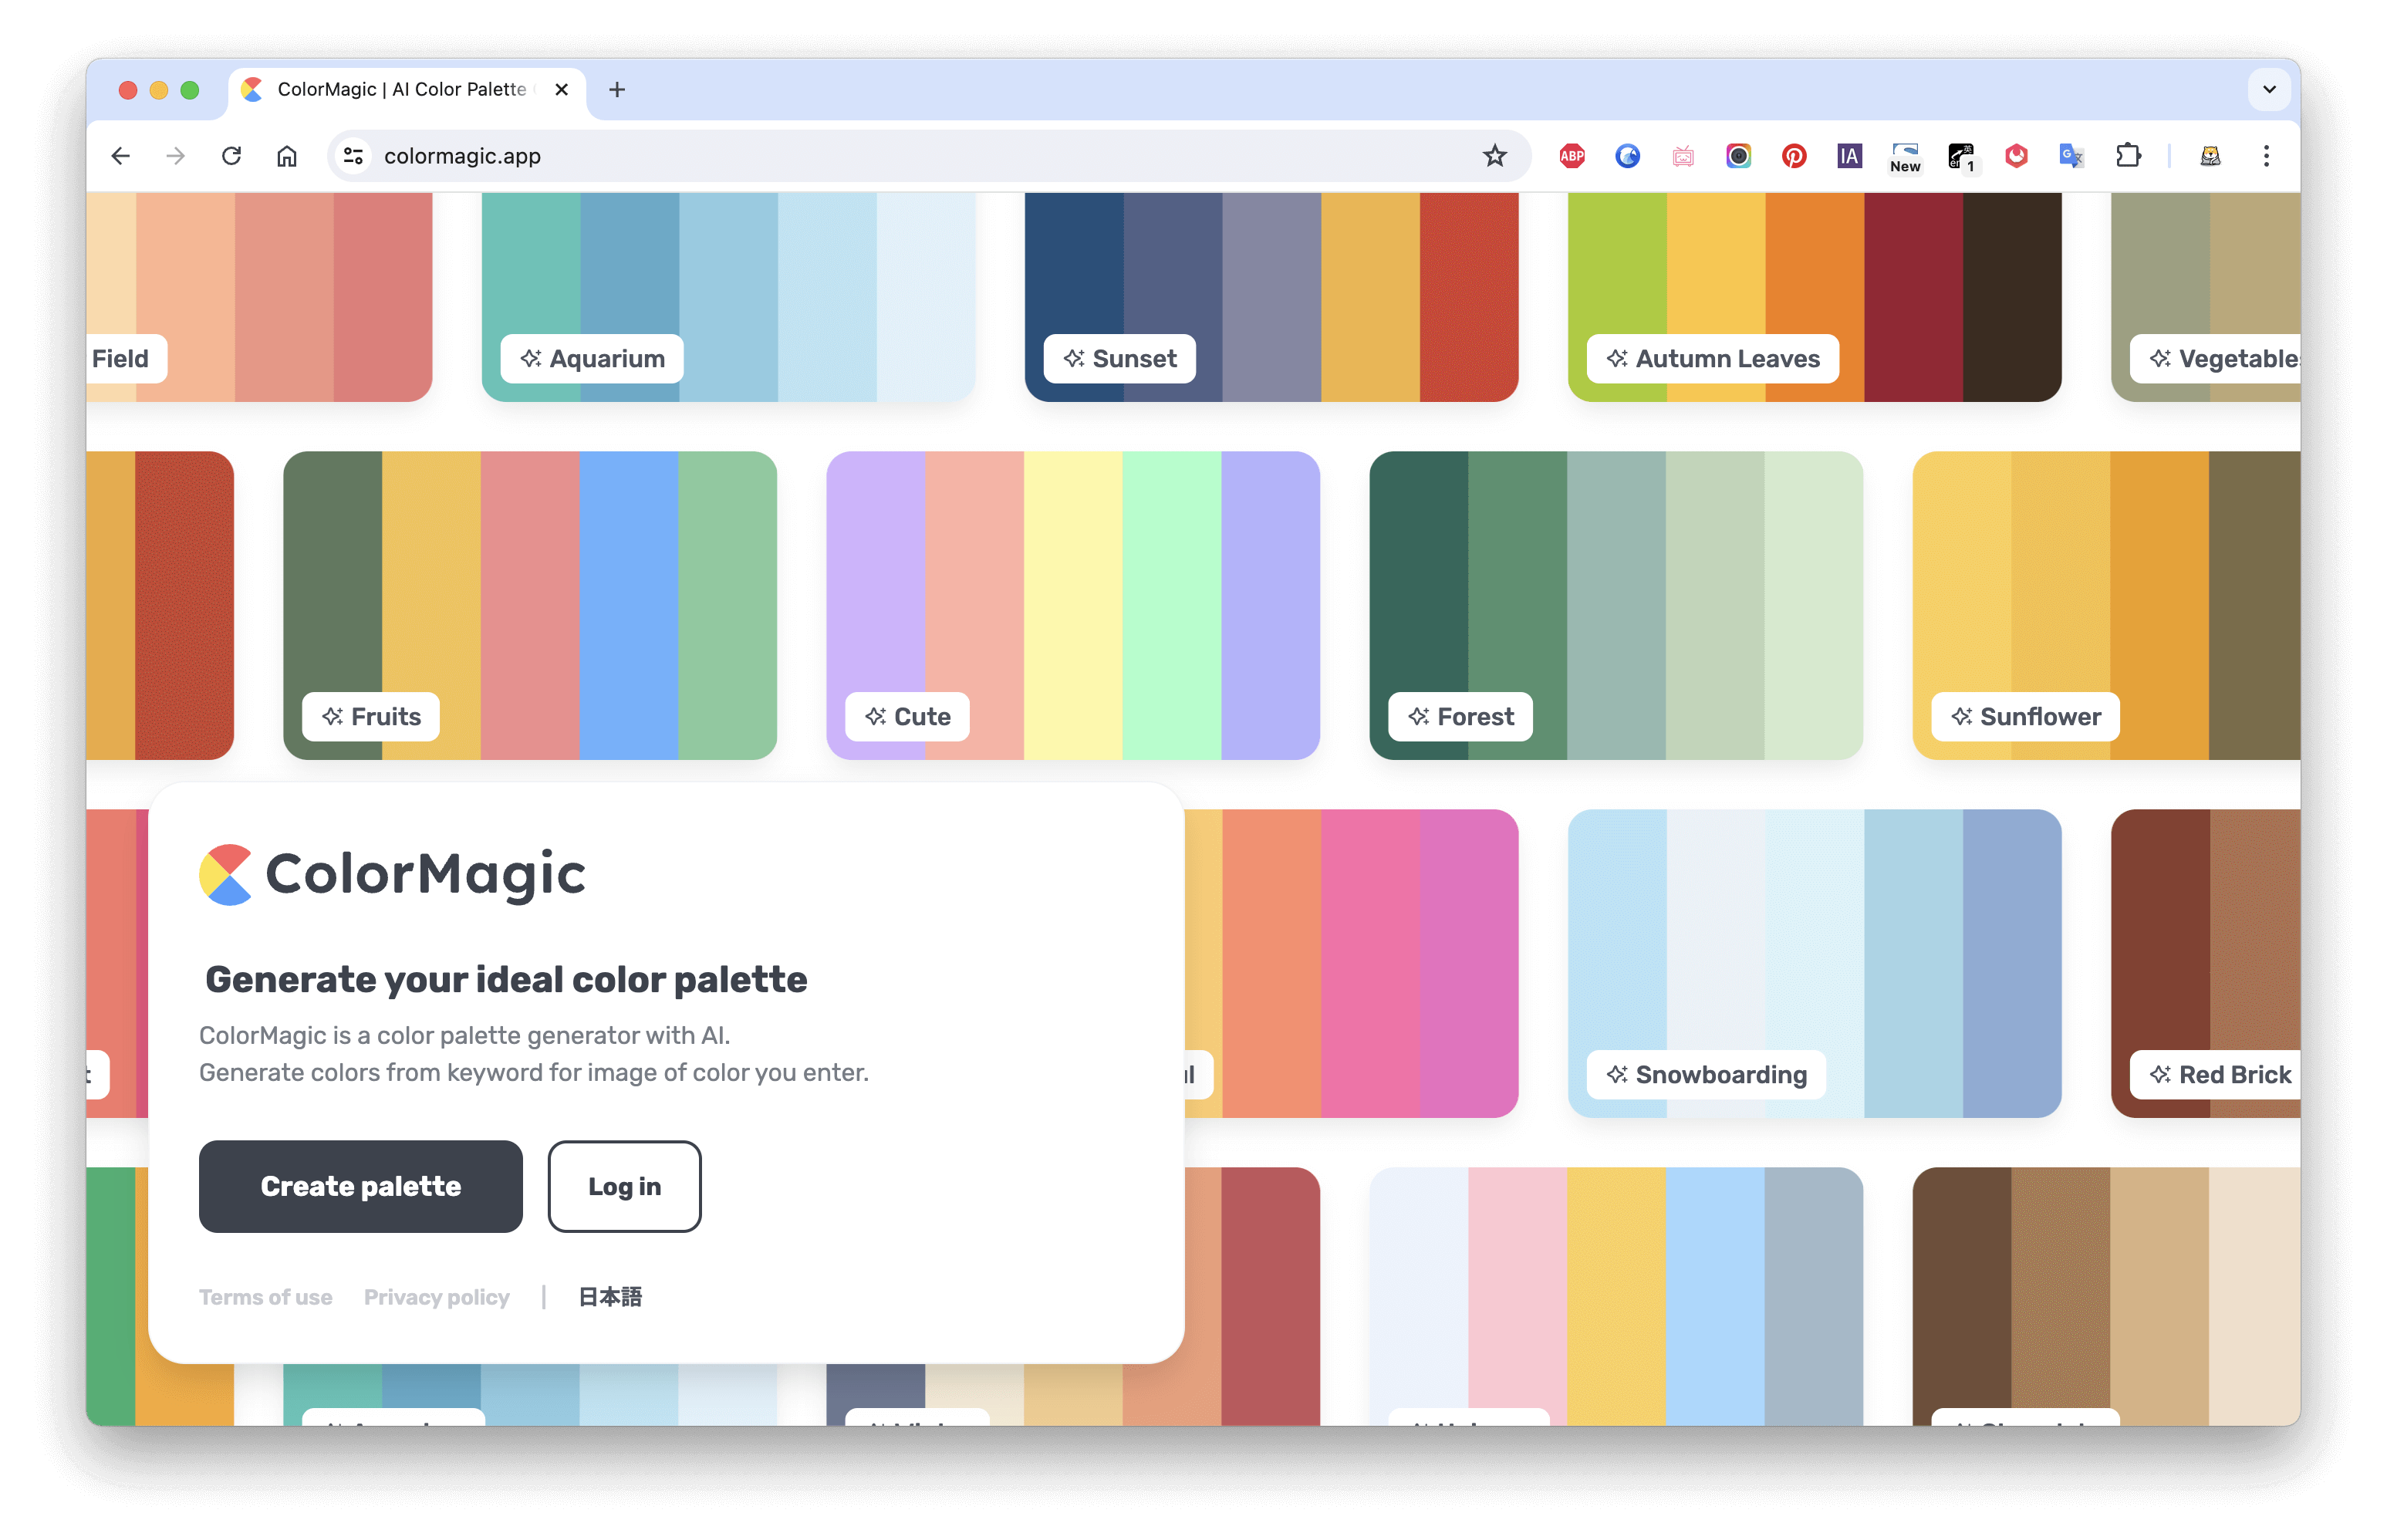Click the ColorMagic logo
The width and height of the screenshot is (2387, 1540).
pos(392,874)
